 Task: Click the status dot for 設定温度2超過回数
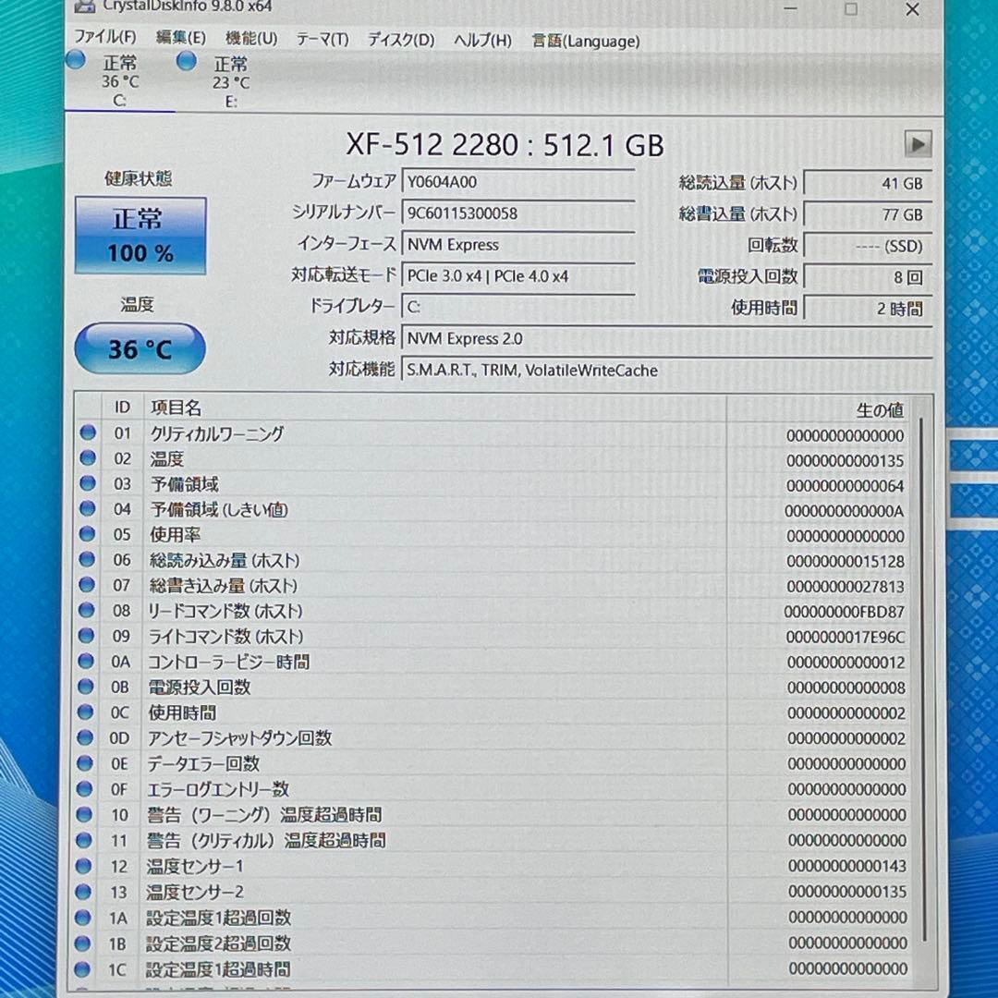(x=83, y=943)
